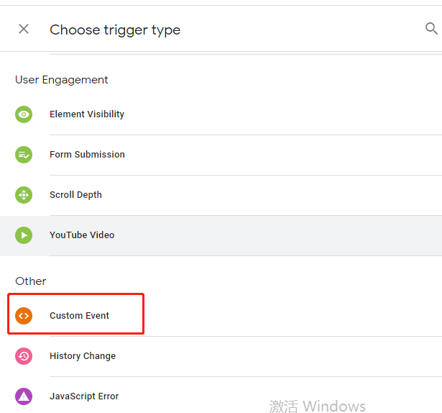
Task: Click the User Engagement section heading
Action: (x=62, y=80)
